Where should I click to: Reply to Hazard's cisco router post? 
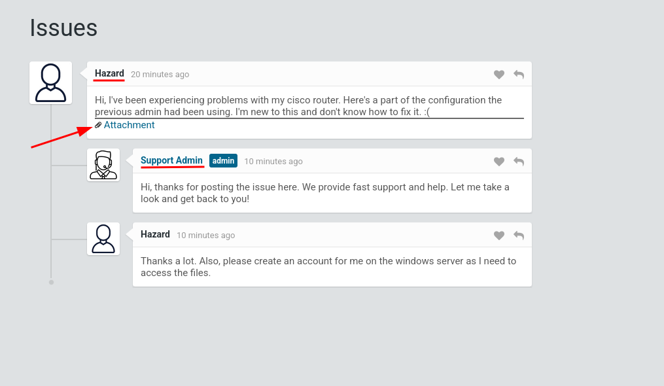[519, 75]
